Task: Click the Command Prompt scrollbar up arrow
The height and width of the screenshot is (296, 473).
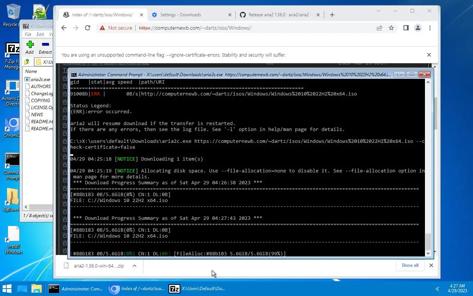Action: (428, 82)
